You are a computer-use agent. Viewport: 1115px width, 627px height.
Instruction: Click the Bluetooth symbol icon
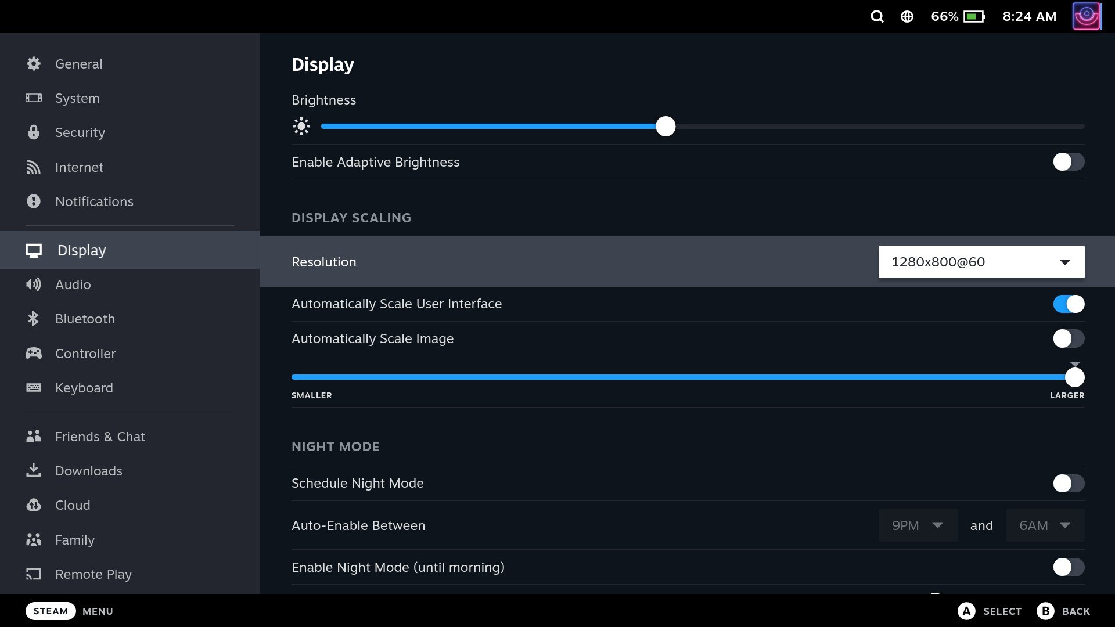click(x=34, y=319)
